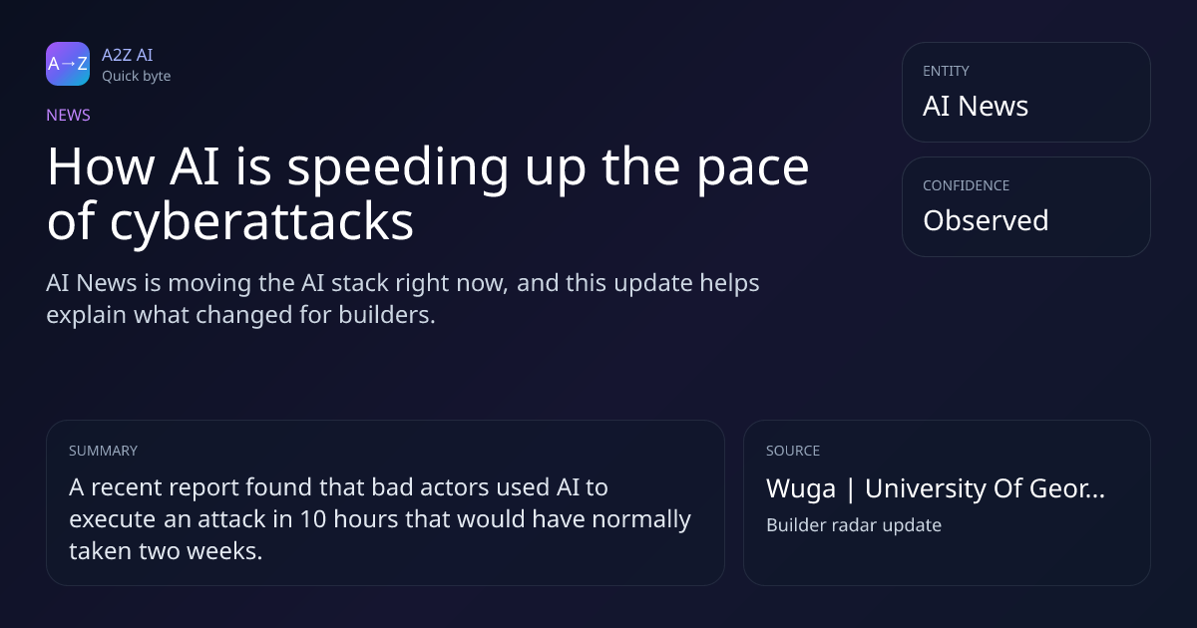The height and width of the screenshot is (628, 1197).
Task: Click the Builder radar update text
Action: tap(854, 525)
